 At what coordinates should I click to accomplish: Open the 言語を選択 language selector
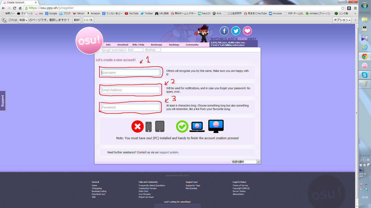click(245, 162)
